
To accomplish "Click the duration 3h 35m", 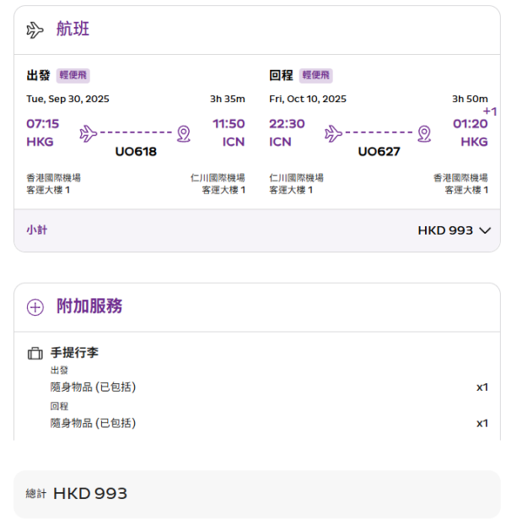I will click(228, 99).
